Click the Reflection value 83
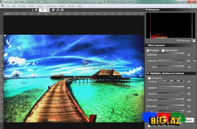 [x=188, y=61]
